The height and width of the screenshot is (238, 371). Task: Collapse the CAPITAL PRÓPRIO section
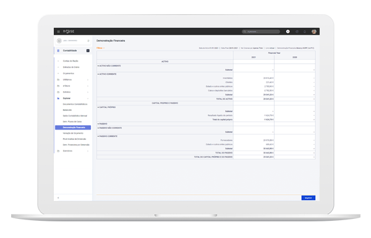98,107
